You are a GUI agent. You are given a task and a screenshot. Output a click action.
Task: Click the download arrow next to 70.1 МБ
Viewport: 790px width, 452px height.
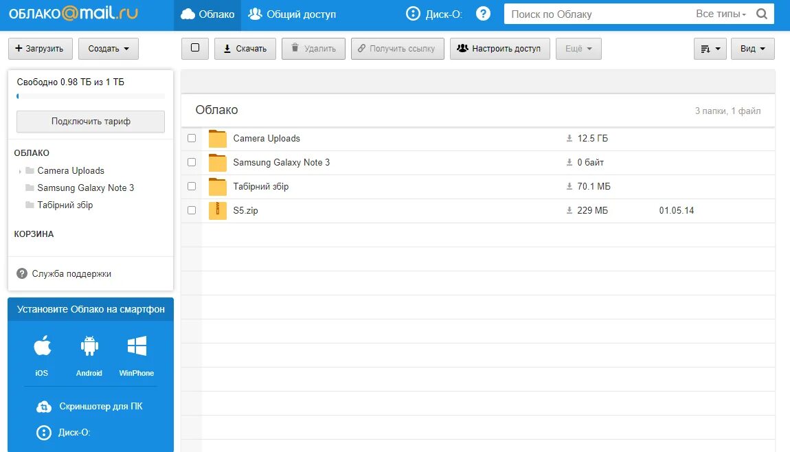[569, 186]
